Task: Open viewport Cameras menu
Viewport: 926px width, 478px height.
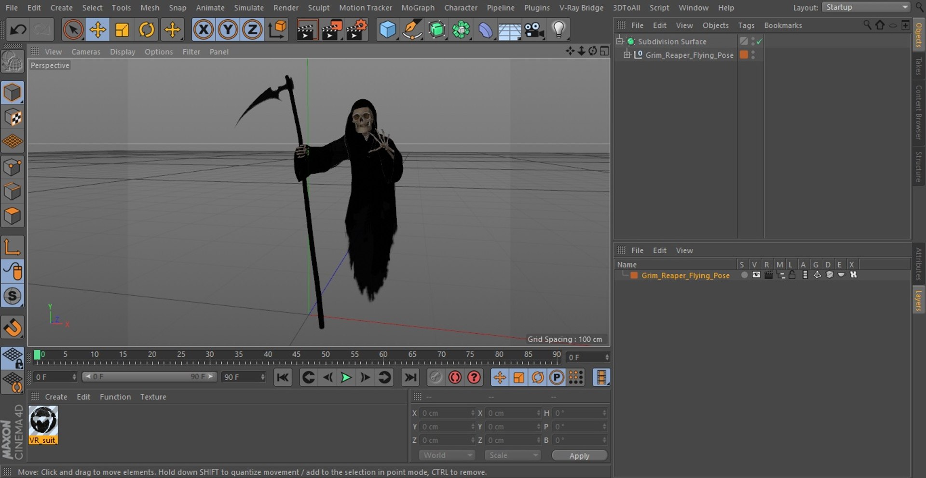Action: [x=86, y=52]
